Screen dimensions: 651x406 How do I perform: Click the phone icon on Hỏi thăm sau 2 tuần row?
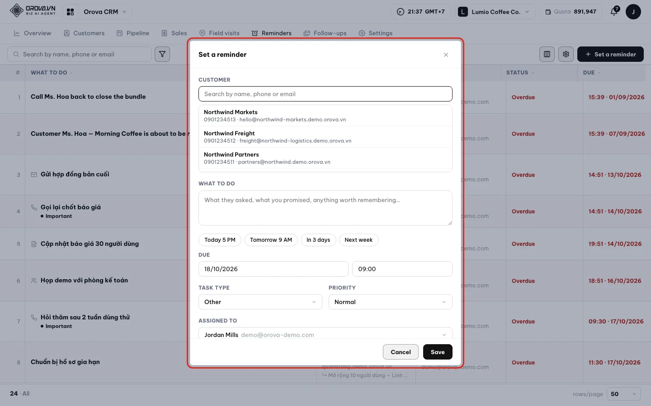(x=34, y=317)
